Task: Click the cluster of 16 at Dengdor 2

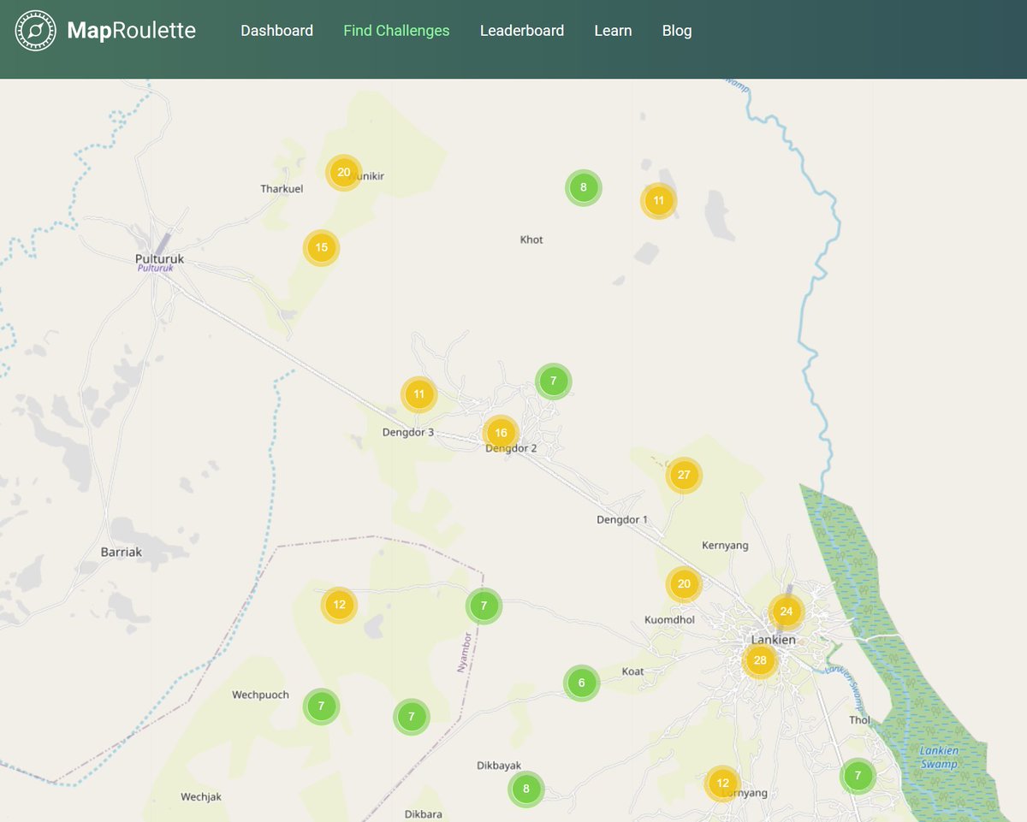Action: [501, 433]
